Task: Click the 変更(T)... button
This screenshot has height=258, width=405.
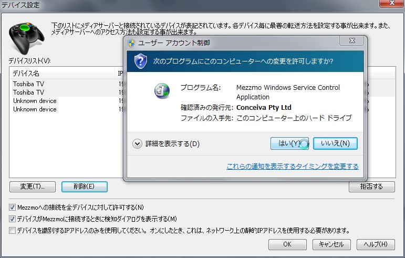Action: (x=33, y=187)
